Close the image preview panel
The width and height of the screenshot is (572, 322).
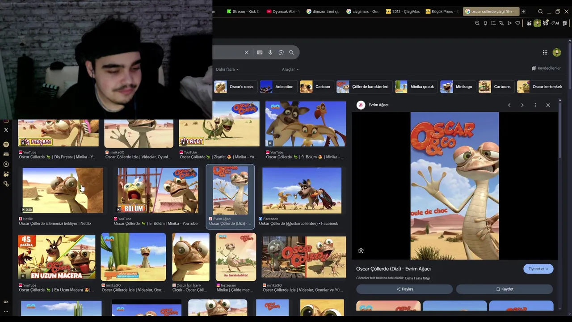(548, 105)
